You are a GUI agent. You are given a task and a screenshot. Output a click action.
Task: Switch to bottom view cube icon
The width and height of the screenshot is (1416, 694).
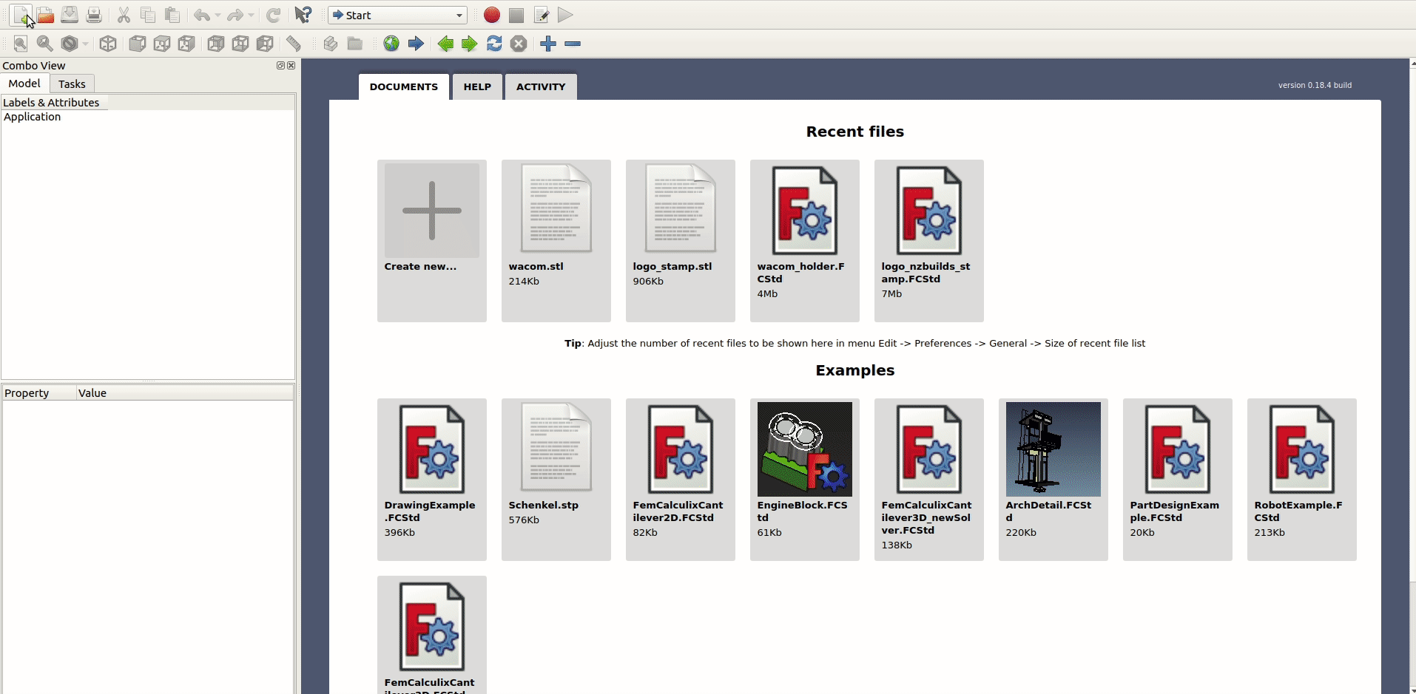[x=240, y=44]
